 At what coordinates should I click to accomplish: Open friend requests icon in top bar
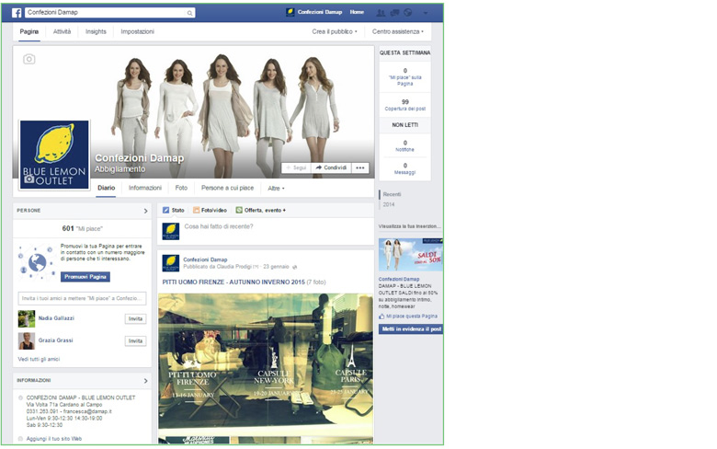381,13
